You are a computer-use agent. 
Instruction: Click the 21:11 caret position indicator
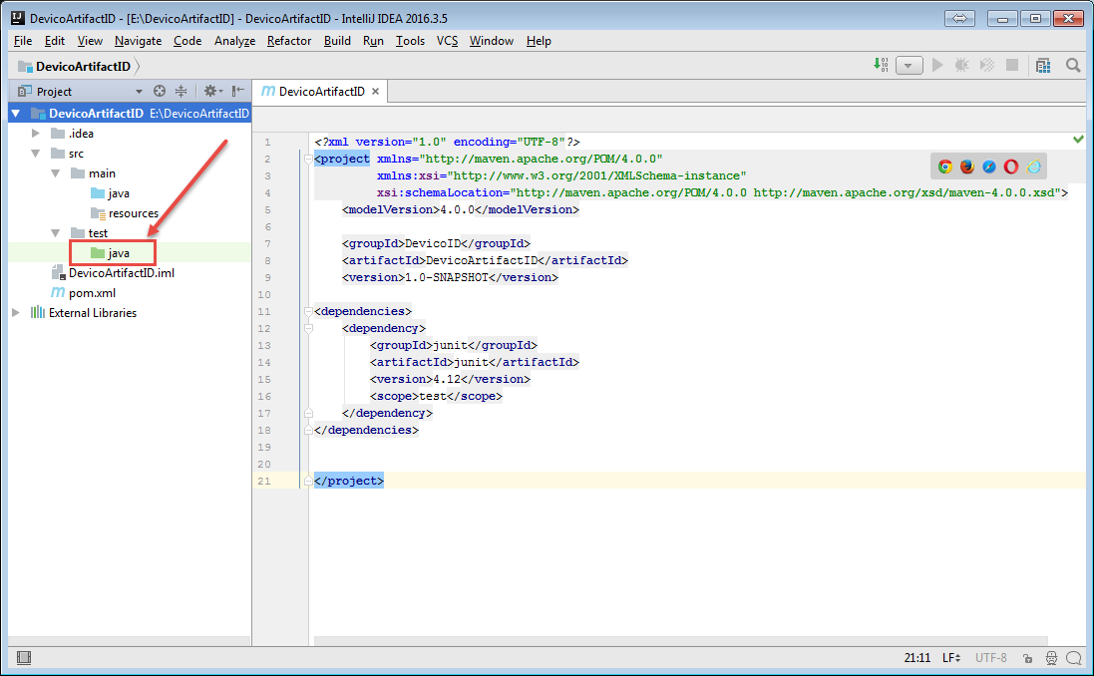pyautogui.click(x=916, y=657)
